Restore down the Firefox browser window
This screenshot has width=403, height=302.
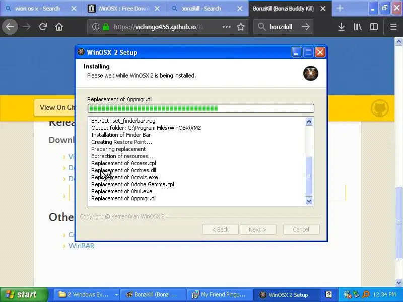coord(385,9)
